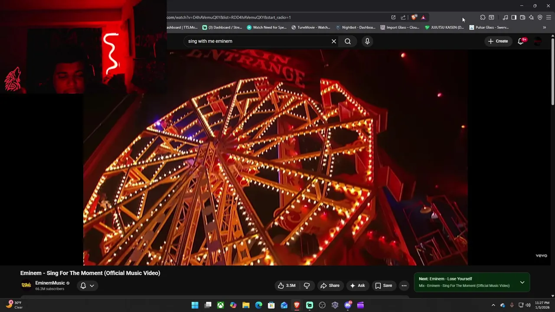Click the Brave VPN shield icon

tap(540, 17)
